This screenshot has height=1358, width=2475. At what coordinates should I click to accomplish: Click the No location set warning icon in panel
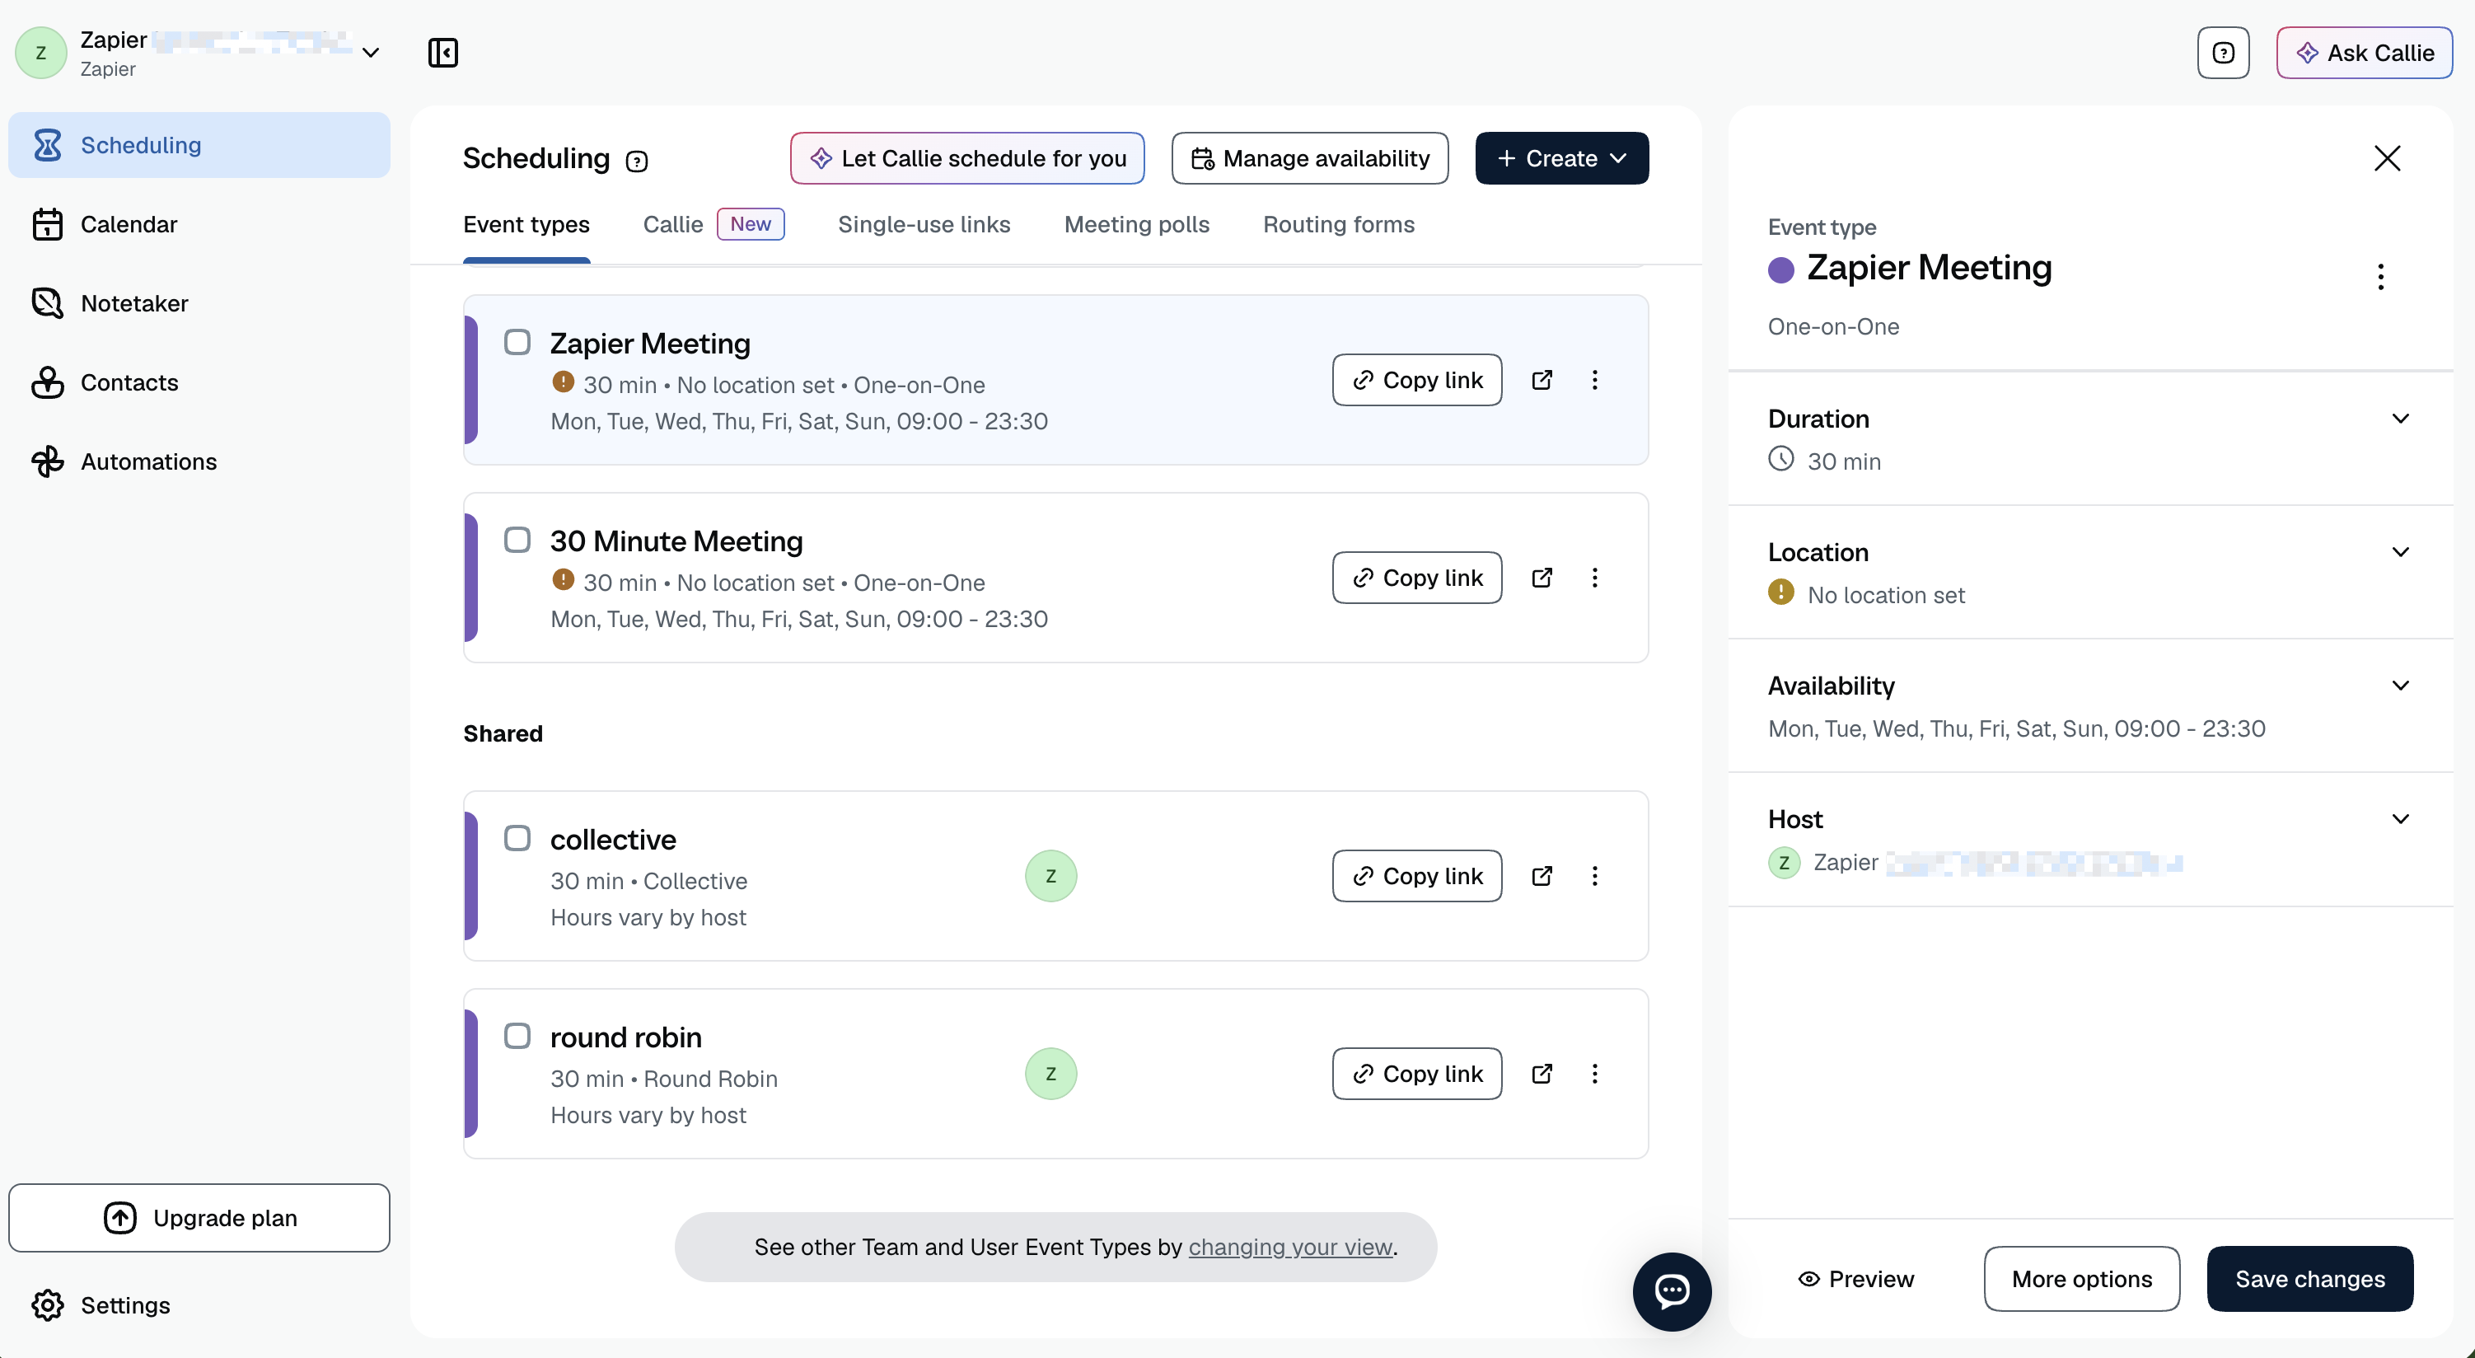coord(1780,592)
